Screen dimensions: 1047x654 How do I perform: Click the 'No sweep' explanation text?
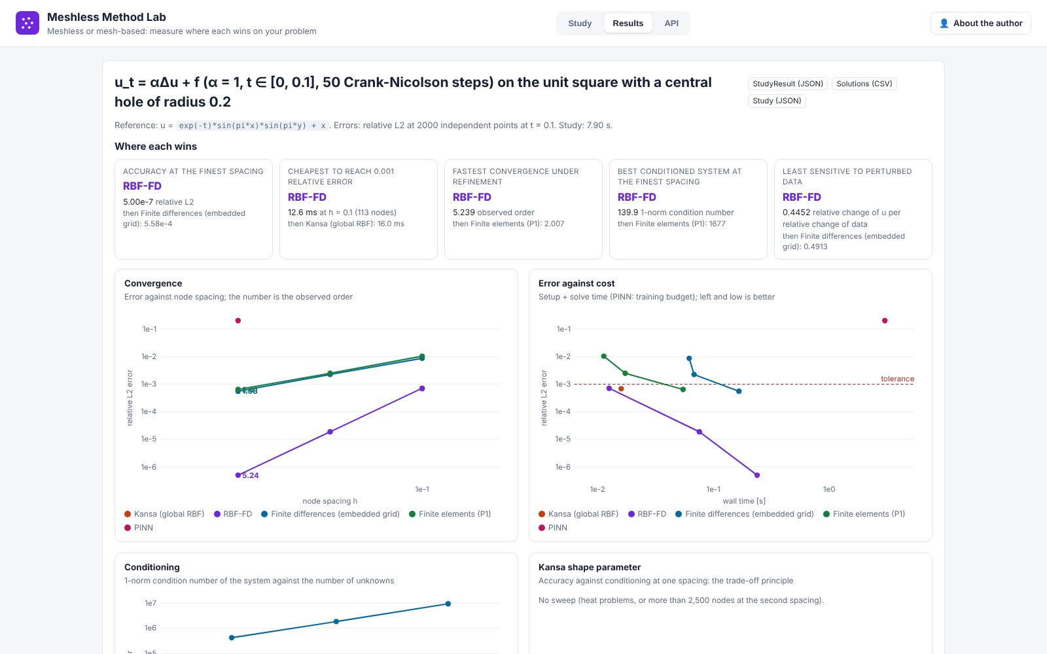681,600
